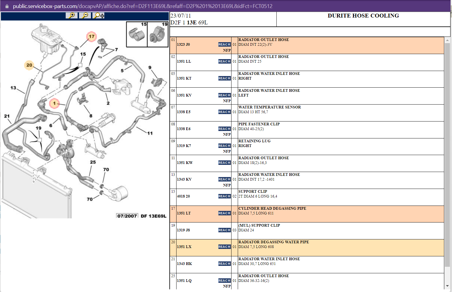
Task: Select part number 1319 K7
Action: point(184,146)
